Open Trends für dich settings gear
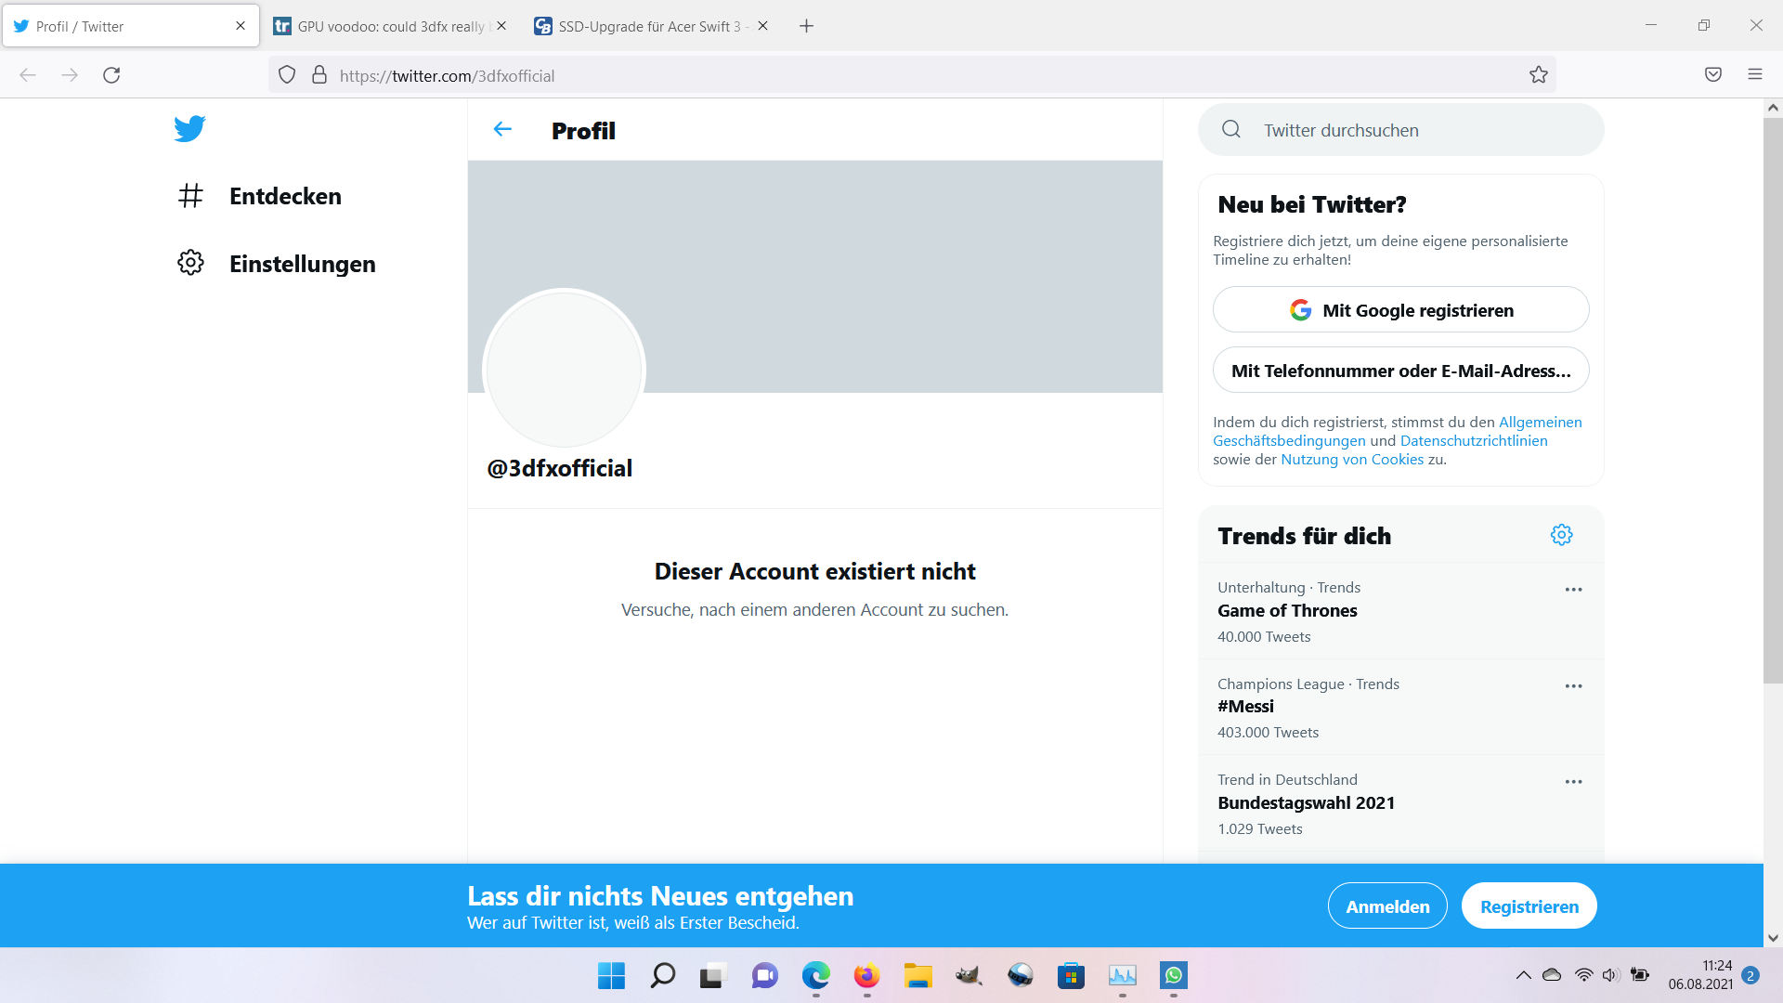Image resolution: width=1783 pixels, height=1003 pixels. point(1561,535)
